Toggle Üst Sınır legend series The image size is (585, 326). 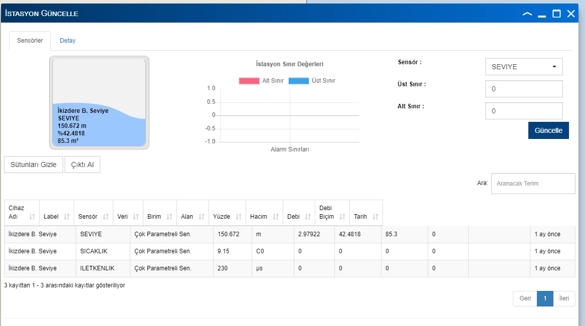click(x=312, y=81)
